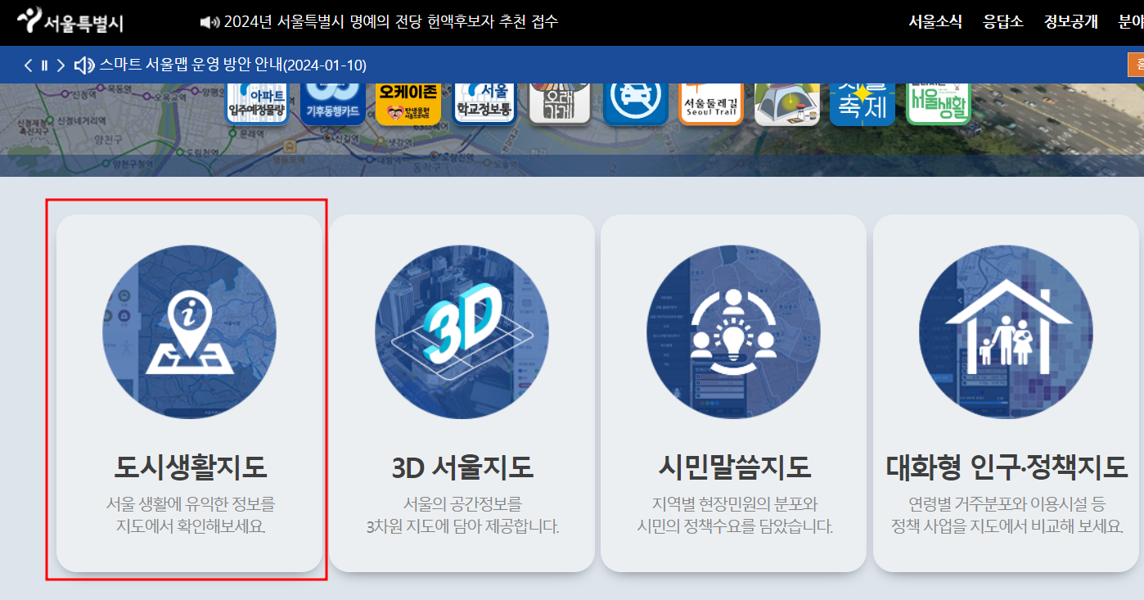Show the previous notice with left arrow
This screenshot has height=600, width=1144.
[29, 65]
